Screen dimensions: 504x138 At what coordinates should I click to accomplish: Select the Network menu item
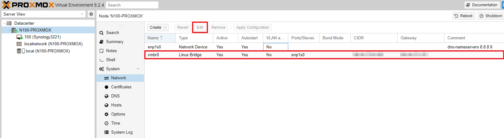click(x=120, y=78)
